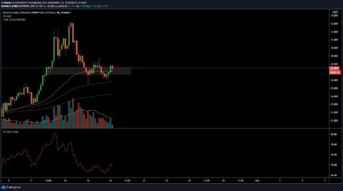Select the red RSI line peak
The image size is (343, 191).
click(x=54, y=134)
